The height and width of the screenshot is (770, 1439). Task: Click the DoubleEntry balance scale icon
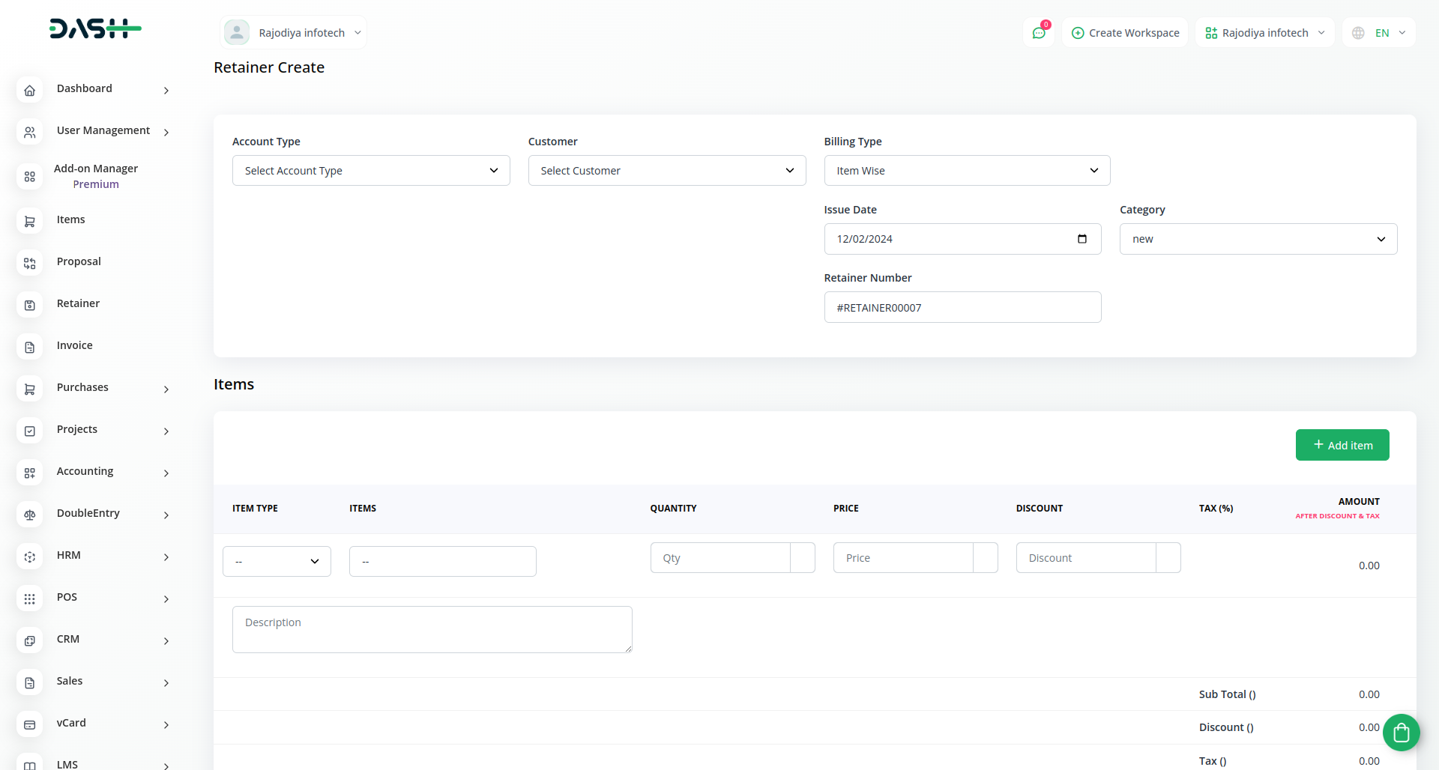pyautogui.click(x=29, y=515)
